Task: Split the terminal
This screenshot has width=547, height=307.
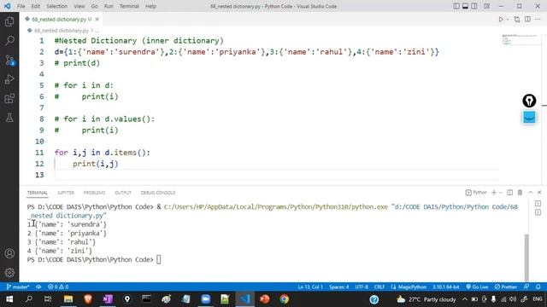Action: pos(509,193)
